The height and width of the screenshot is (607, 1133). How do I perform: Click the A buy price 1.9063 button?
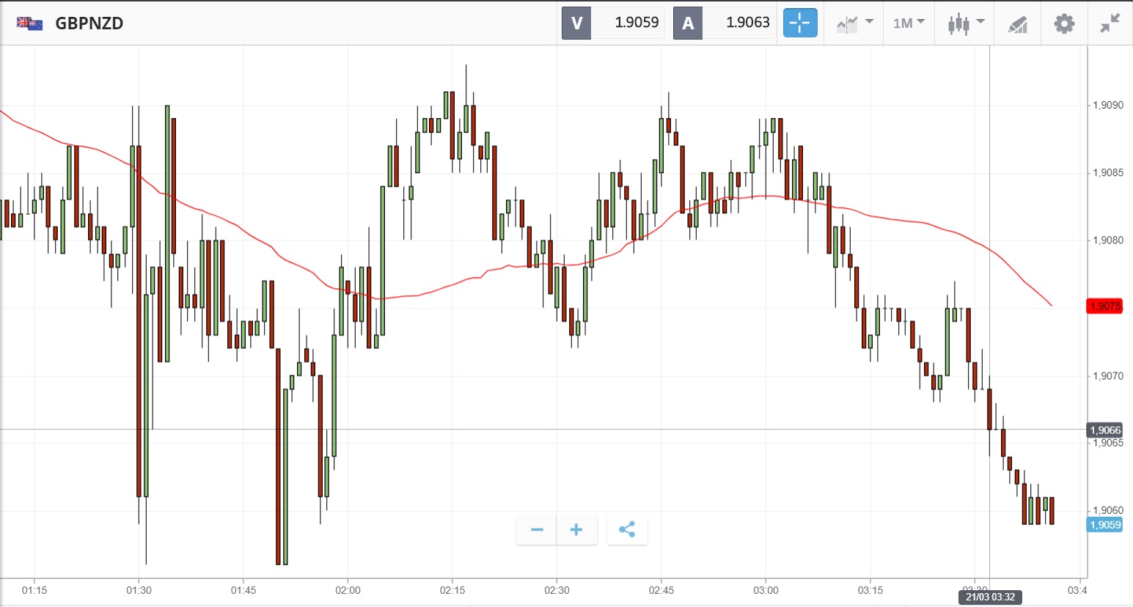coord(725,23)
